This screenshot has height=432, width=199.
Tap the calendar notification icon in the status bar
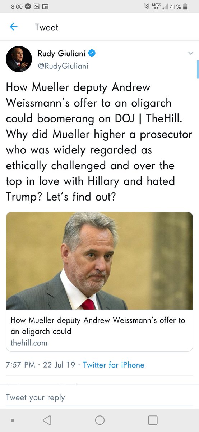pyautogui.click(x=45, y=6)
